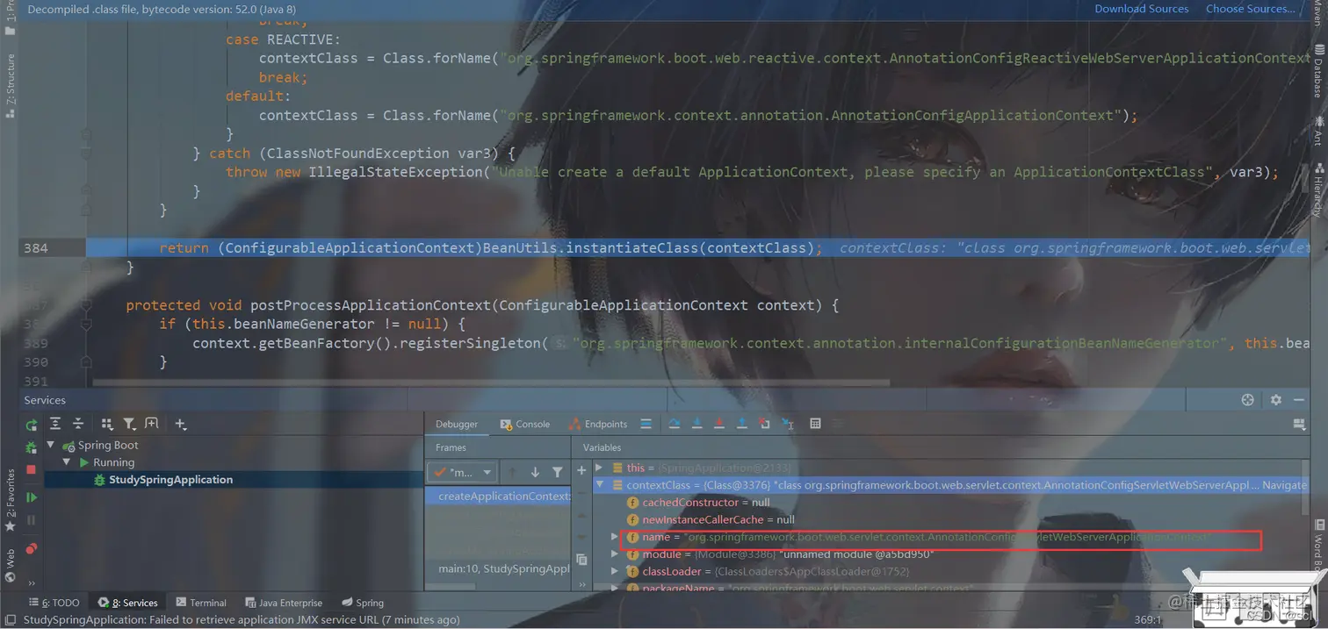Collapse the Spring Boot tree node

[x=50, y=445]
